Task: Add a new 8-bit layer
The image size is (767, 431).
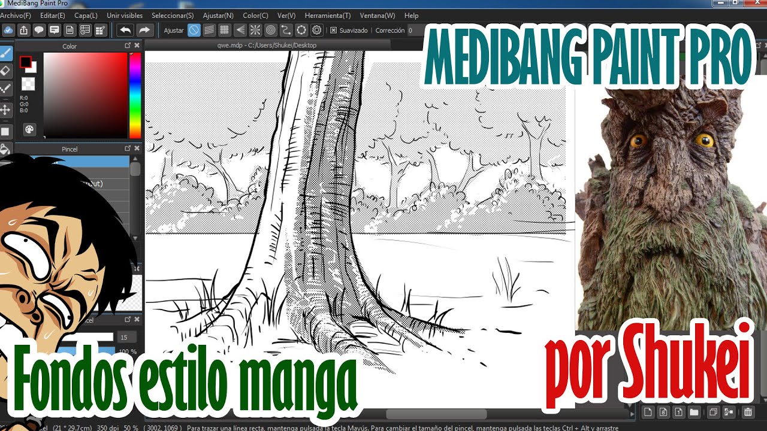Action: [663, 412]
